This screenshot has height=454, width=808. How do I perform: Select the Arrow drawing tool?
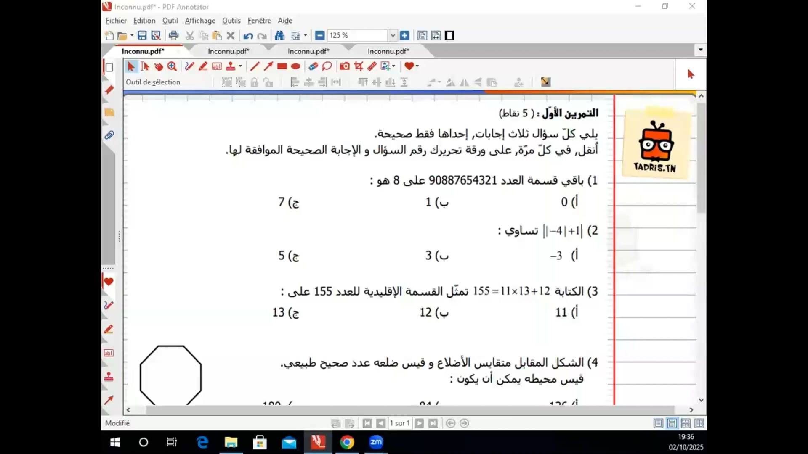click(x=268, y=66)
